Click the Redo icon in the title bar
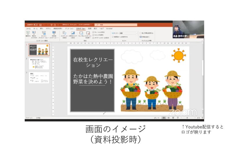The height and width of the screenshot is (164, 232). (x=48, y=25)
